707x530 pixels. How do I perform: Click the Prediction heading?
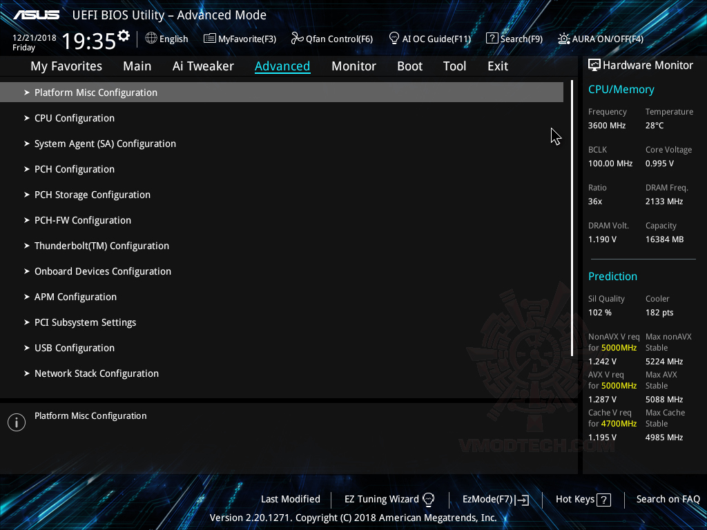click(x=612, y=276)
